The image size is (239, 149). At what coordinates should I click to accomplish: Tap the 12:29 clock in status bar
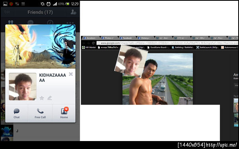click(75, 4)
